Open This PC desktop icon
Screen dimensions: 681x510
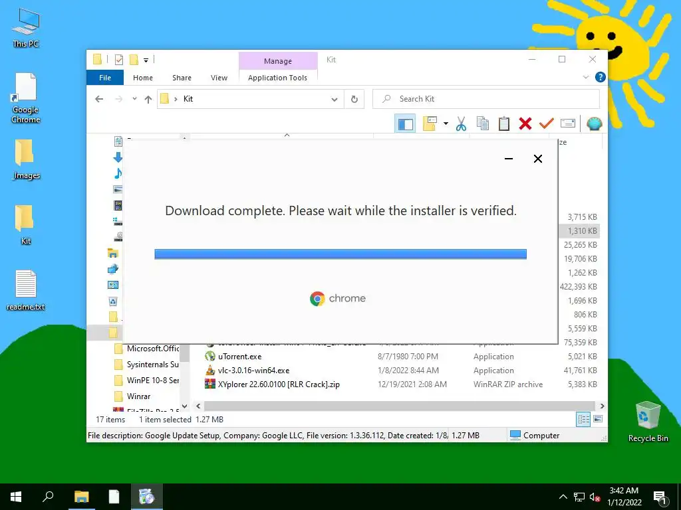(26, 28)
